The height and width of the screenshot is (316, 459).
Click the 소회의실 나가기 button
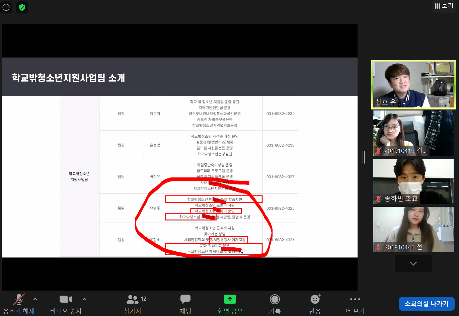pos(426,304)
